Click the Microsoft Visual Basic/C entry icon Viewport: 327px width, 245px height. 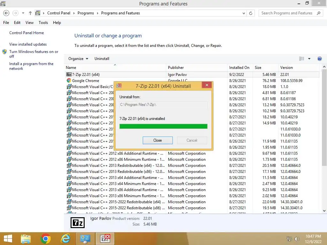pyautogui.click(x=69, y=86)
